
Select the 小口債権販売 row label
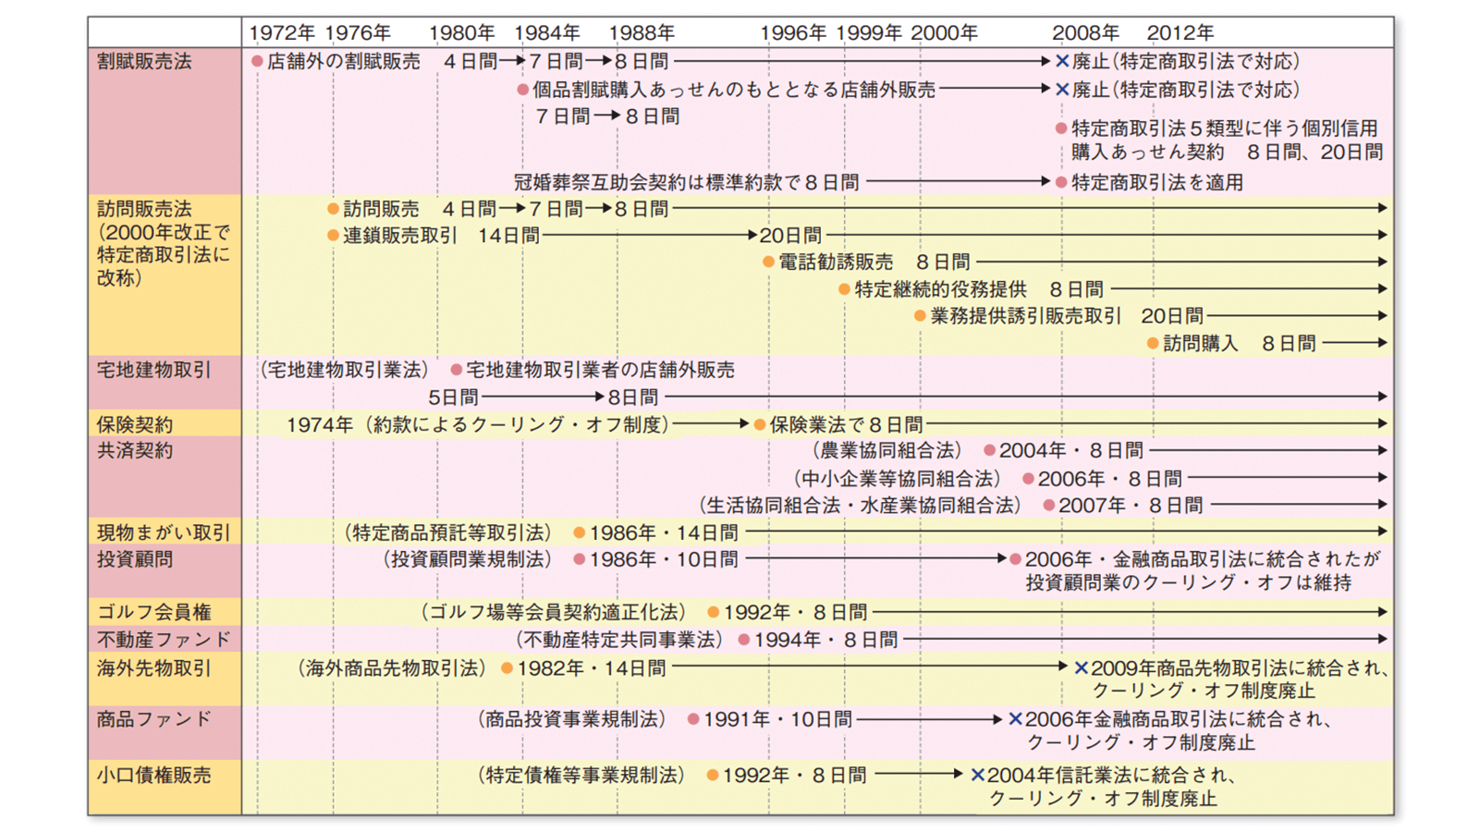154,776
